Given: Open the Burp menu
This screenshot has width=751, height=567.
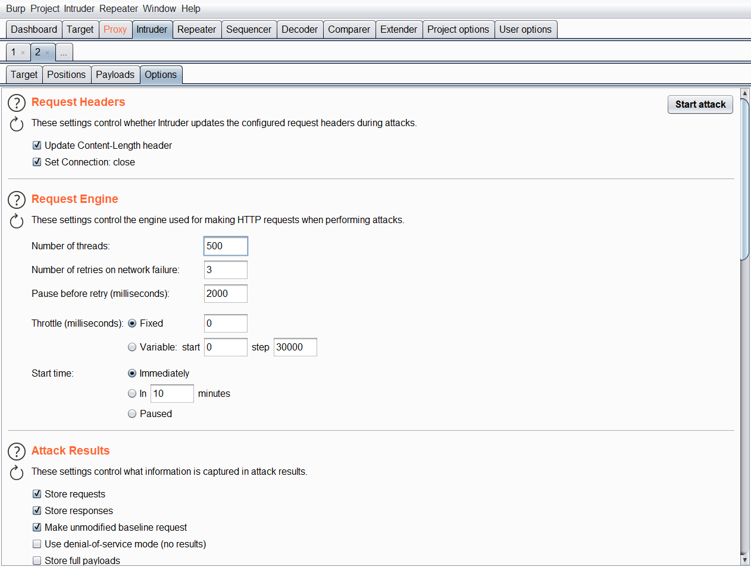Looking at the screenshot, I should tap(15, 8).
